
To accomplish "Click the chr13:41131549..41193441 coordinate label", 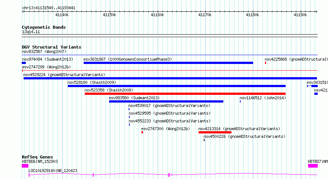I will coord(49,8).
